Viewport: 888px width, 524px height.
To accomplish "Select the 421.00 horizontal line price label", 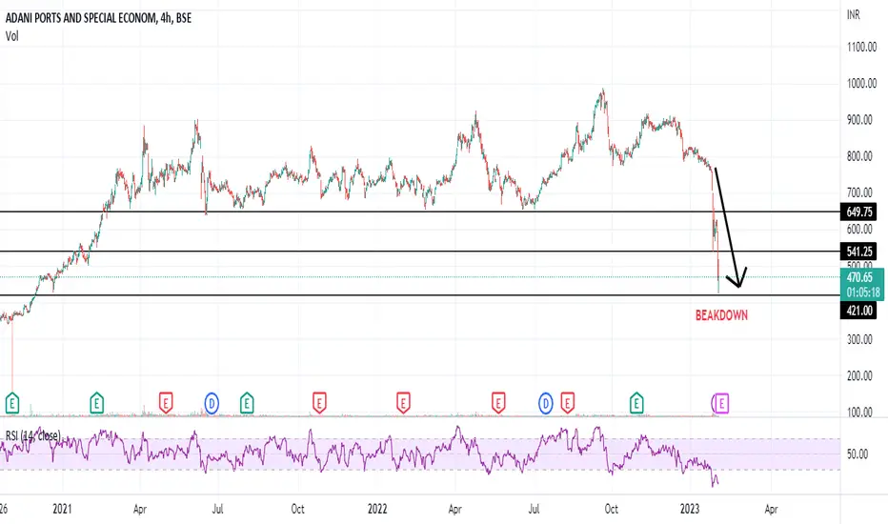I will pyautogui.click(x=858, y=311).
